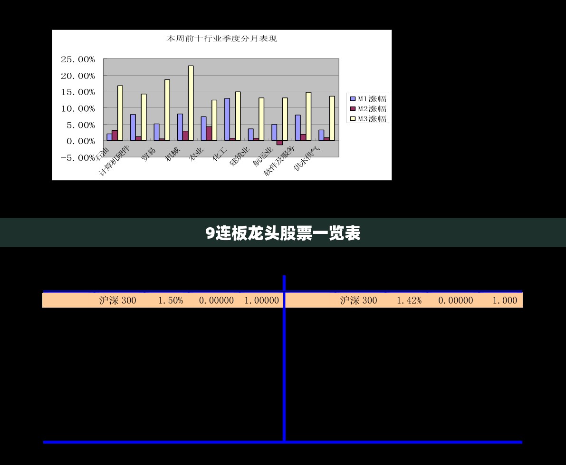
Task: Click the M2 bar for 农业
Action: click(x=209, y=134)
